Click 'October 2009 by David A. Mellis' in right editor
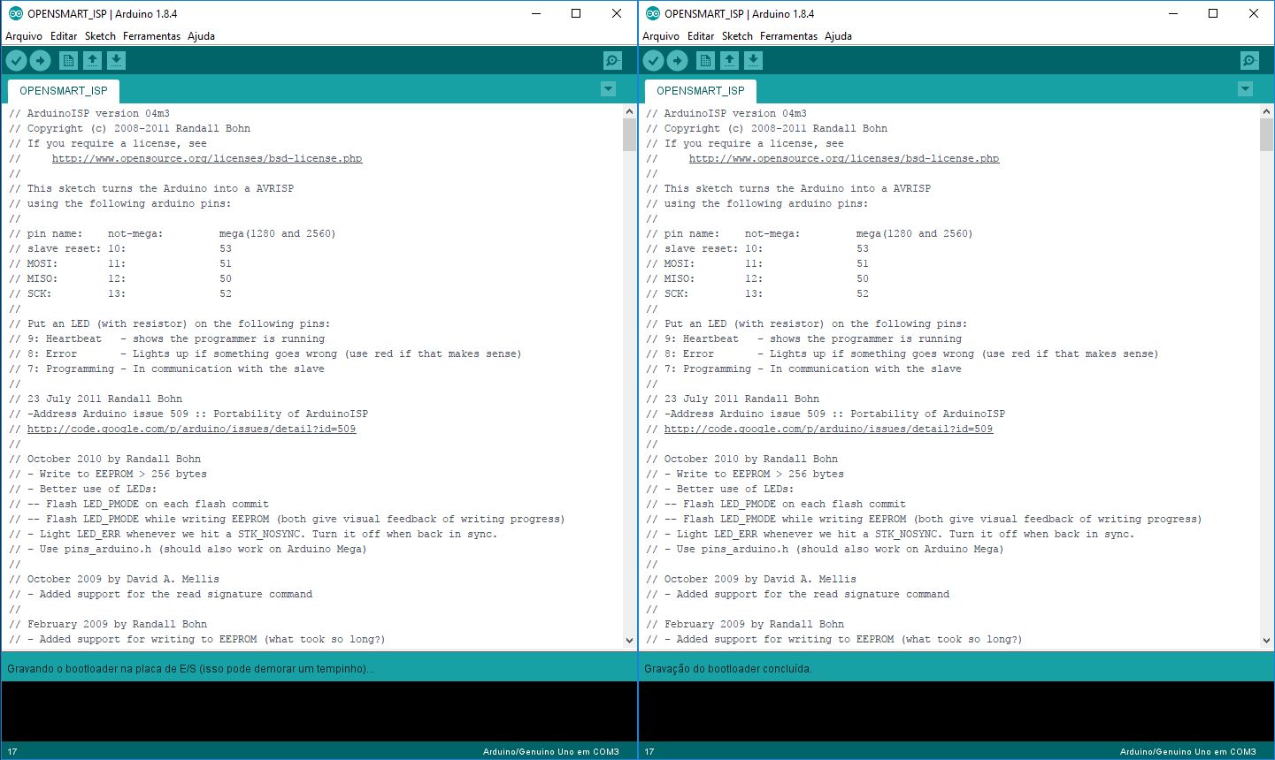This screenshot has width=1275, height=760. pyautogui.click(x=751, y=580)
